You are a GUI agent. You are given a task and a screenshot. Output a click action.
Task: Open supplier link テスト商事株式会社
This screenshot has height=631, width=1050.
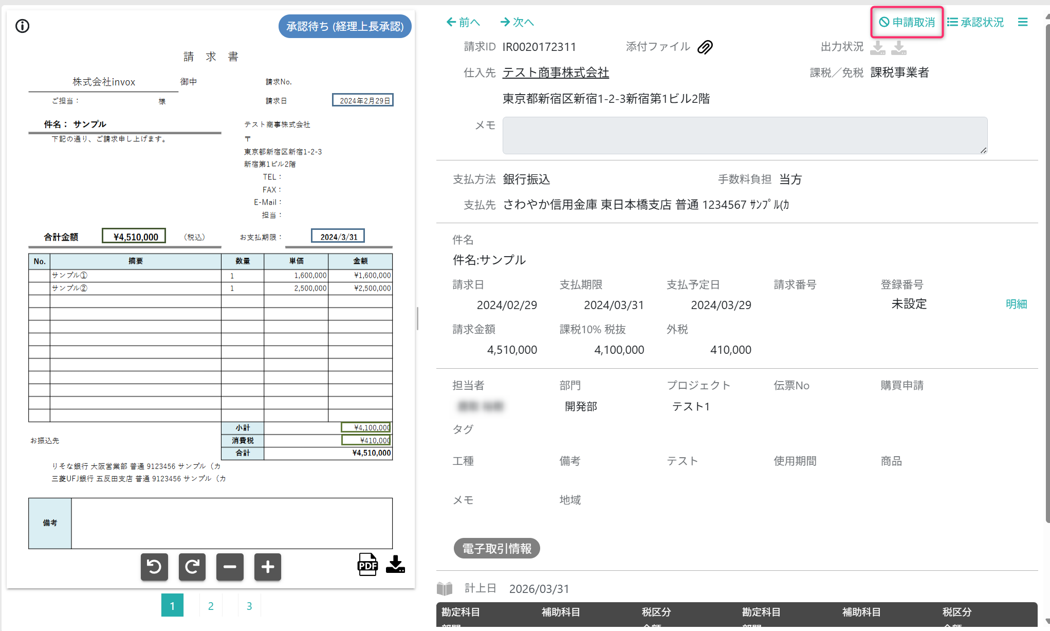click(556, 73)
